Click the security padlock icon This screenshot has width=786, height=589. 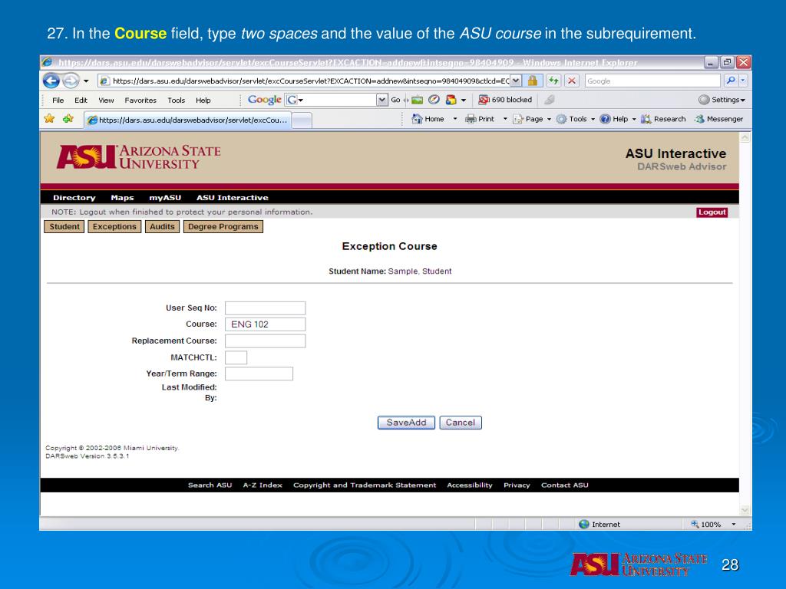533,81
